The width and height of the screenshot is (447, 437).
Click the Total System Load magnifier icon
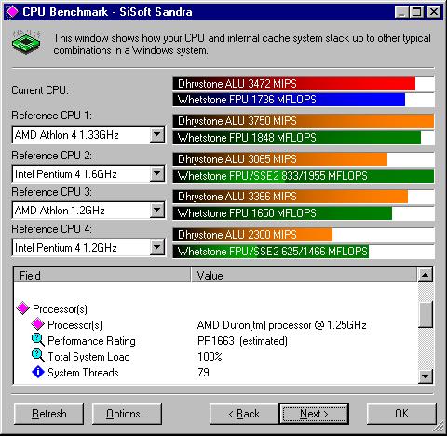pyautogui.click(x=38, y=356)
